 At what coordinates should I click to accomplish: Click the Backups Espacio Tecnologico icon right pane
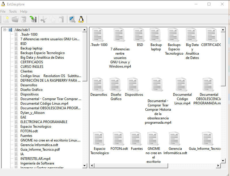coord(173,35)
